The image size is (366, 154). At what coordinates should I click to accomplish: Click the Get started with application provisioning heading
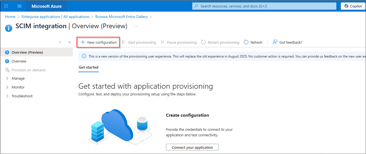coord(146,86)
